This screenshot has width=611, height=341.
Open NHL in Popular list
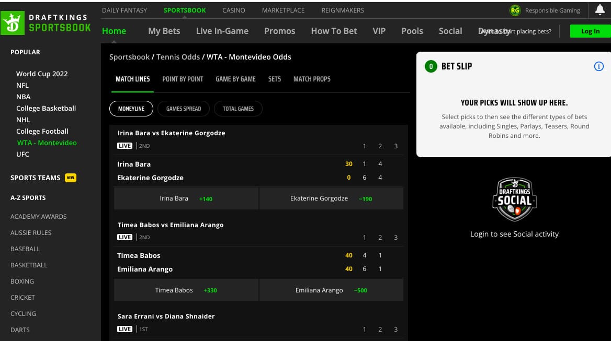pos(24,120)
